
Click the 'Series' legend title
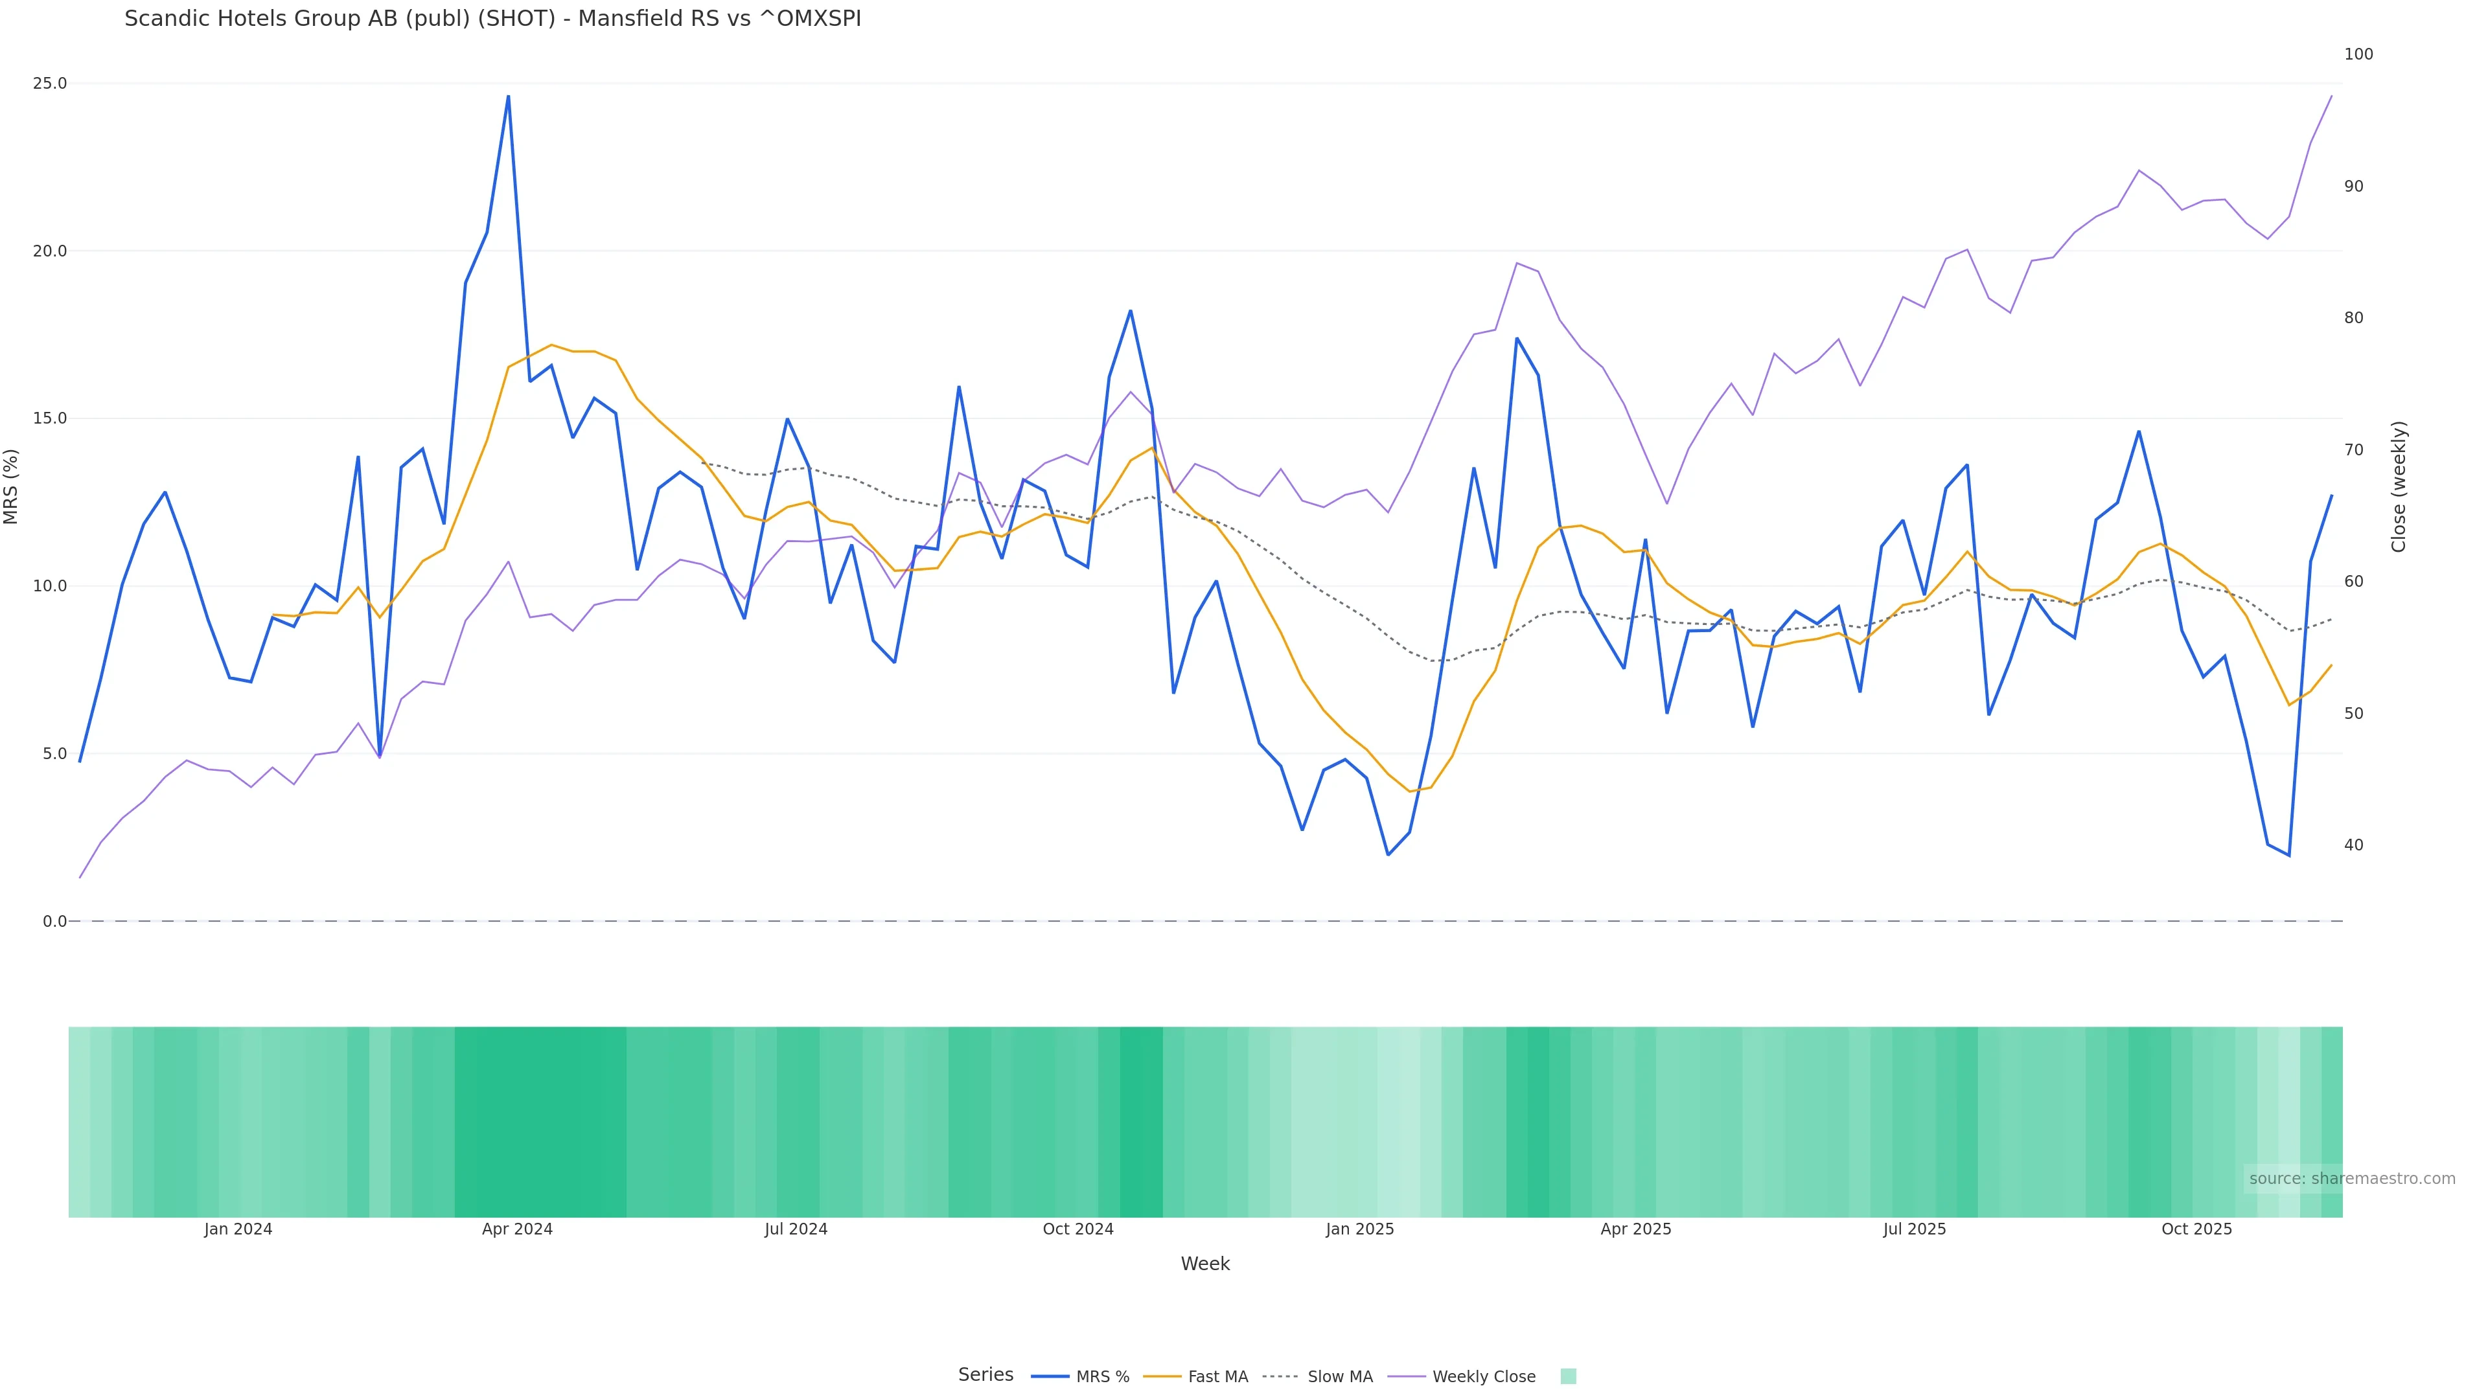[x=985, y=1375]
